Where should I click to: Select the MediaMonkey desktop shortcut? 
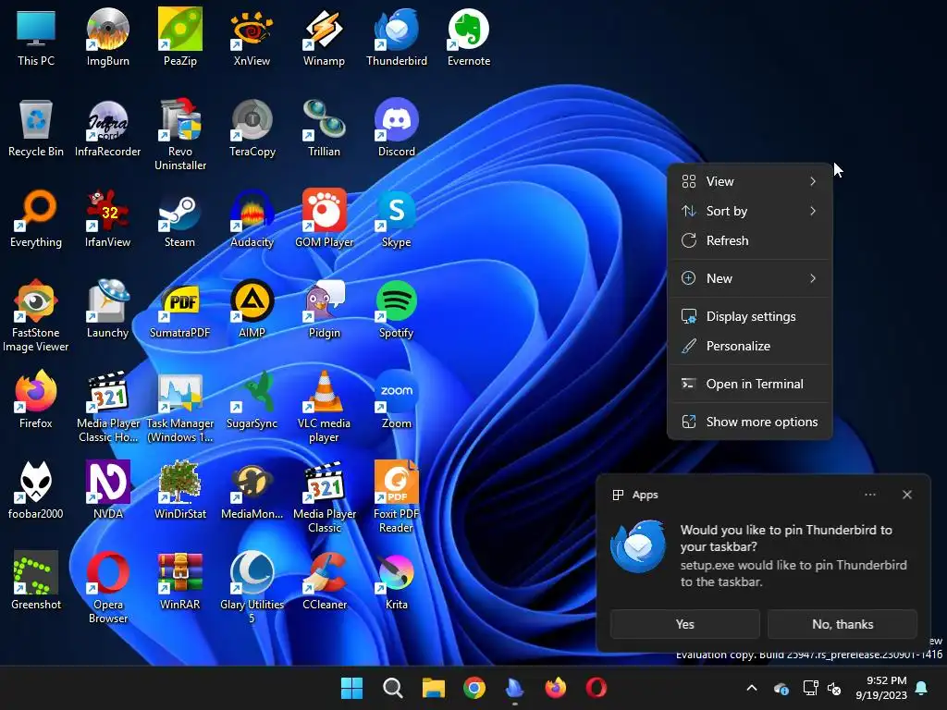pos(252,490)
